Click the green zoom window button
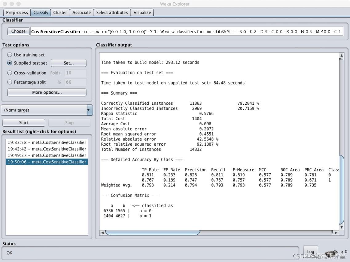350x262 pixels. tap(18, 4)
